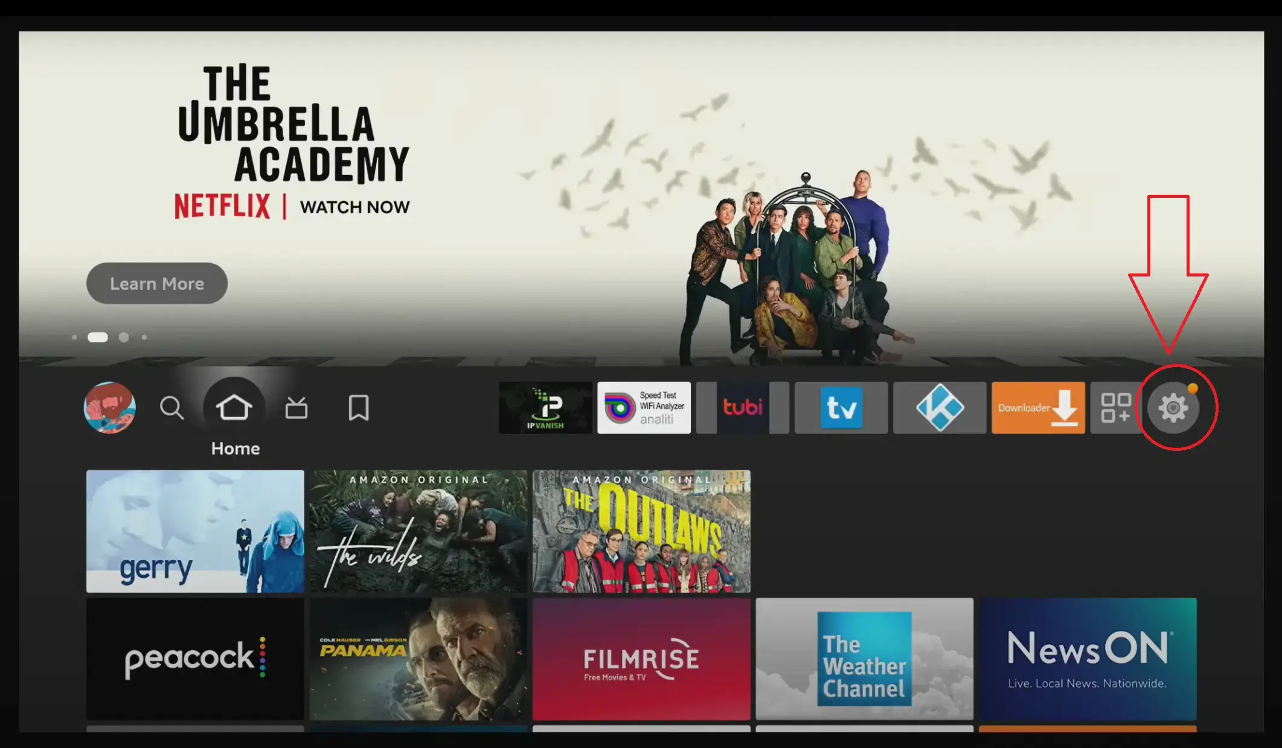Launch IPVanish VPN app
The width and height of the screenshot is (1282, 748).
pos(544,409)
